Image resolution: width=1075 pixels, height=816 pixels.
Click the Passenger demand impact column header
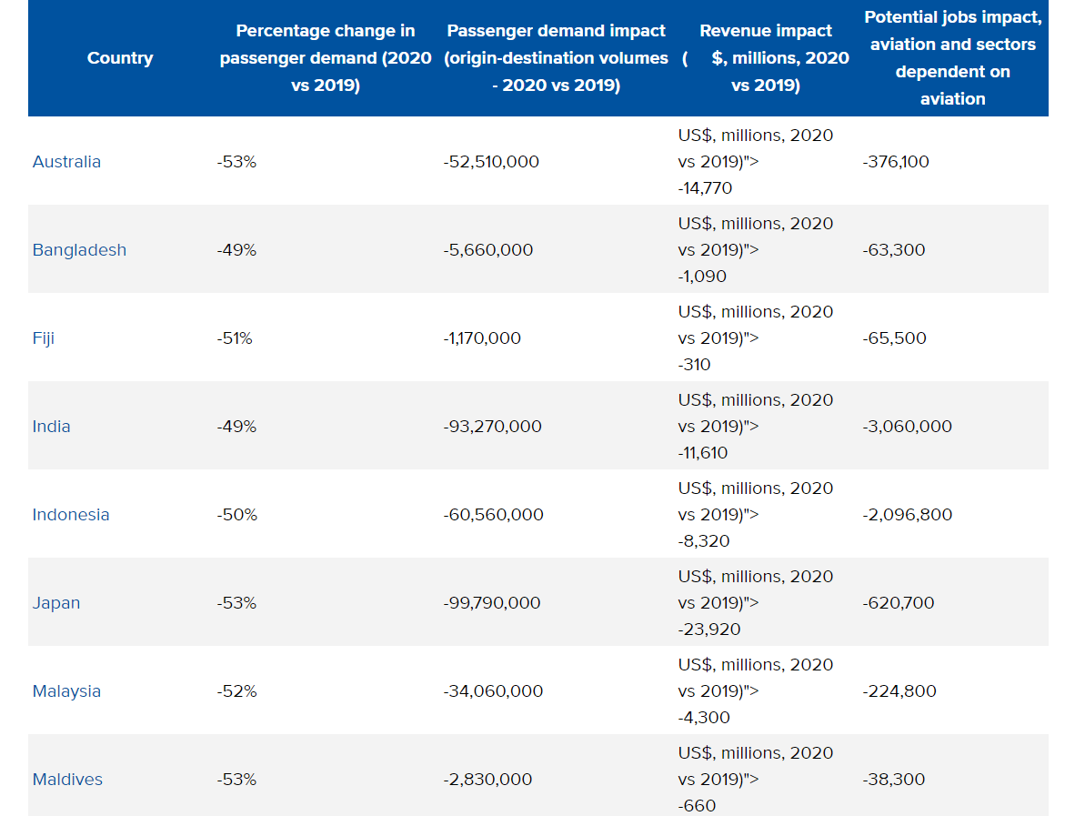point(556,58)
